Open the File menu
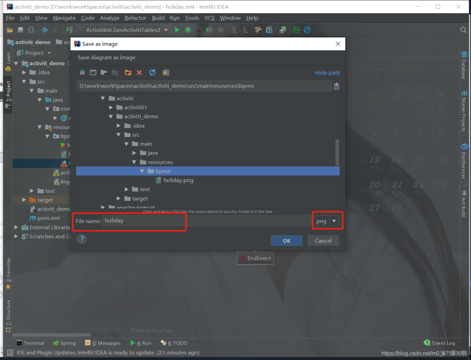 [10, 18]
